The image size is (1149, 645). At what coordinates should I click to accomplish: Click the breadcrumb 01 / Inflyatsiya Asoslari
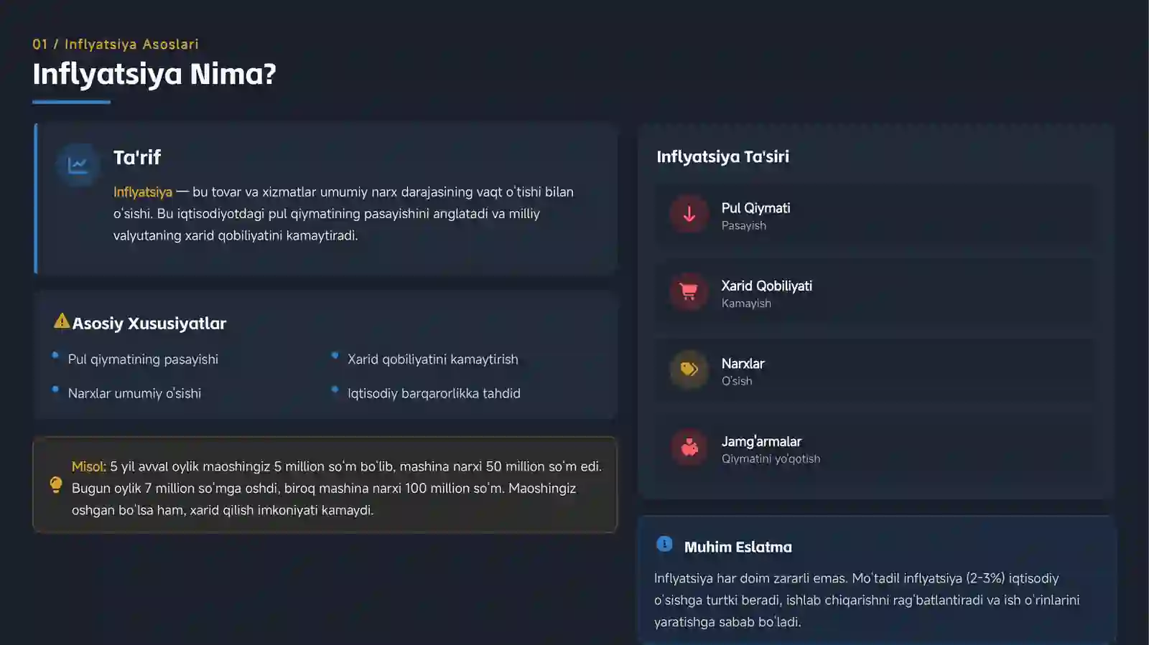[116, 44]
